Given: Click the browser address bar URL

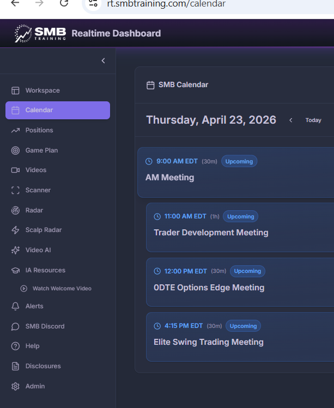Looking at the screenshot, I should 166,4.
